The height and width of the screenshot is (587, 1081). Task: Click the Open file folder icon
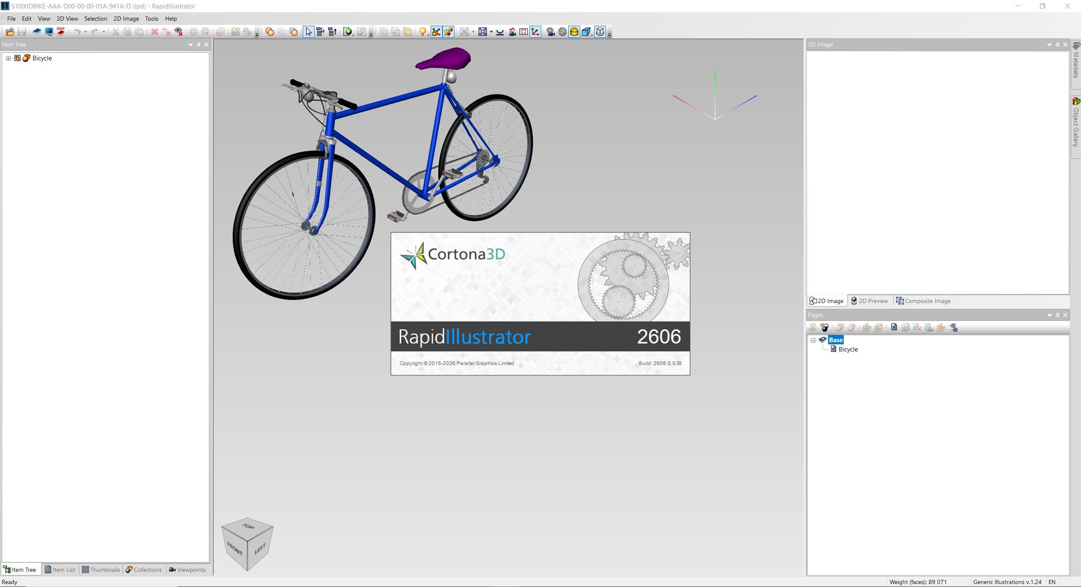click(x=10, y=32)
